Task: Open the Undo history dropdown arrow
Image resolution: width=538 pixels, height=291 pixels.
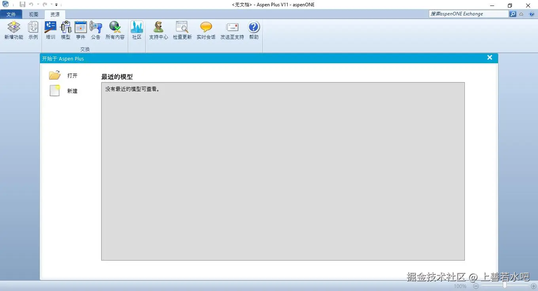Action: [38, 4]
